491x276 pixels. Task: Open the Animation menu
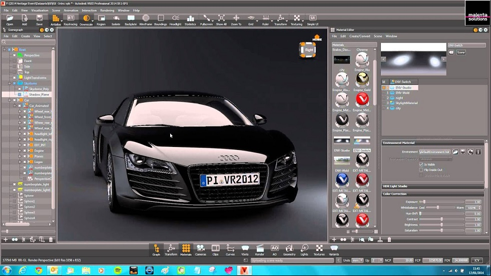[71, 10]
